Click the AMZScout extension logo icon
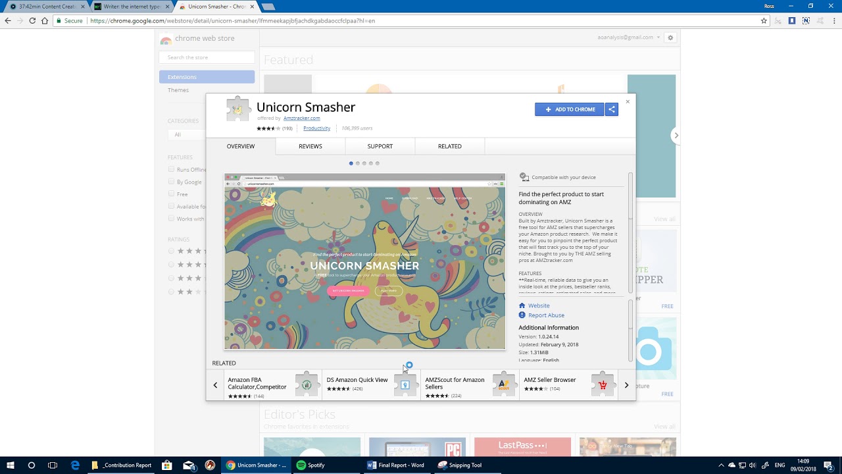Viewport: 842px width, 474px height. pyautogui.click(x=504, y=385)
